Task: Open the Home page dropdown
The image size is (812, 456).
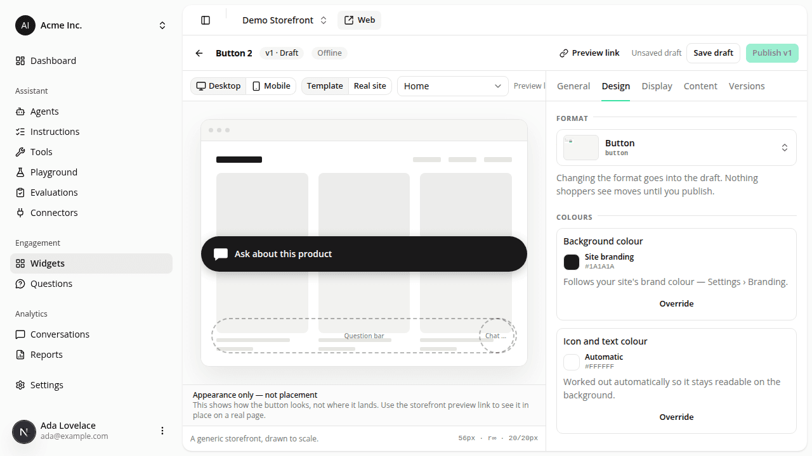Action: point(453,86)
